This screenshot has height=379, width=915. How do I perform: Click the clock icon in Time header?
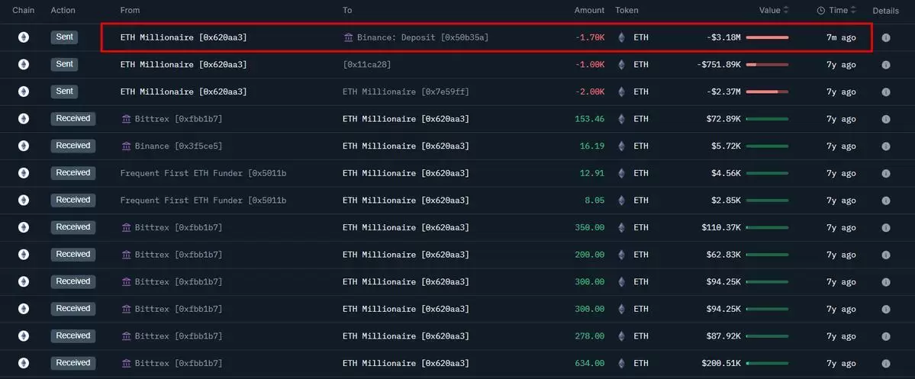tap(821, 11)
